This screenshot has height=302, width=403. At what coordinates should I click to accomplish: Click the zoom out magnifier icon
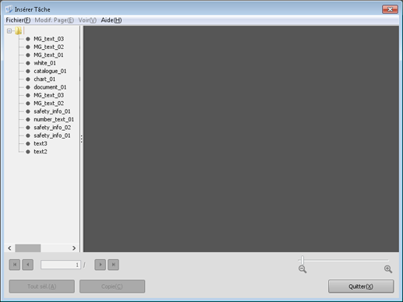302,269
